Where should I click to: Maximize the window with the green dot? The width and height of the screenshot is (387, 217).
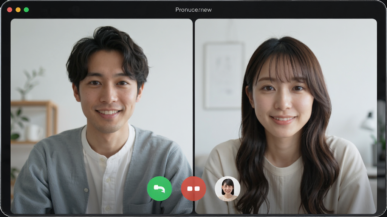[26, 10]
